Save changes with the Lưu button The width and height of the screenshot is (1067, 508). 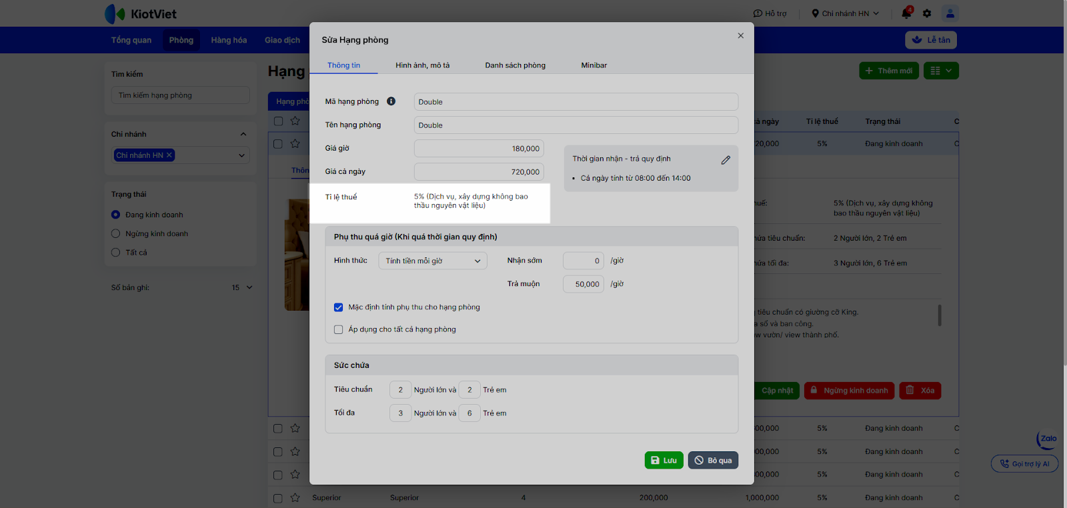click(x=664, y=461)
